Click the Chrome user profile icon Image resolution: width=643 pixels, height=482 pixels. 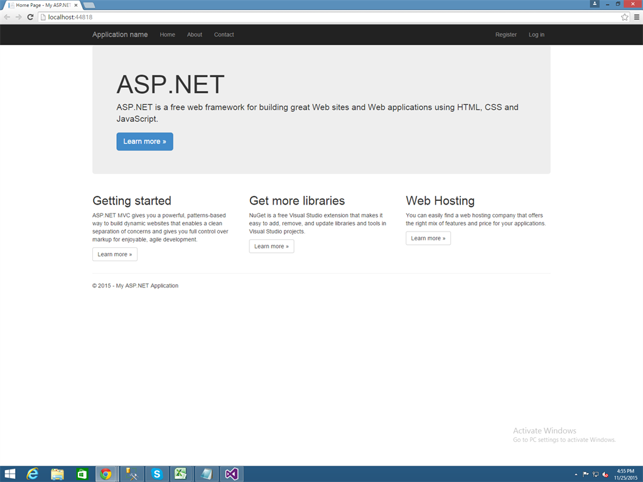tap(595, 4)
